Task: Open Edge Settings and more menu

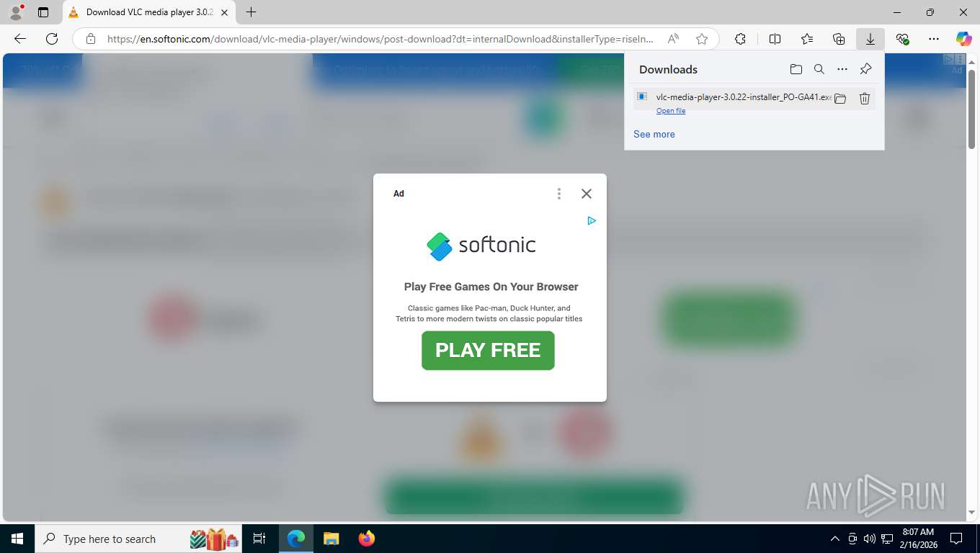Action: click(934, 39)
